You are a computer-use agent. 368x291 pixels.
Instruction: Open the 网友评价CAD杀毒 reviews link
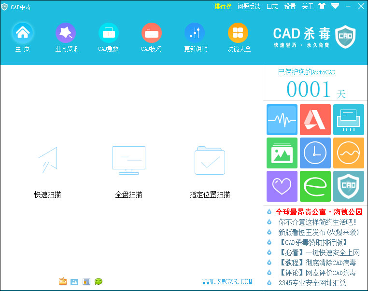point(317,273)
